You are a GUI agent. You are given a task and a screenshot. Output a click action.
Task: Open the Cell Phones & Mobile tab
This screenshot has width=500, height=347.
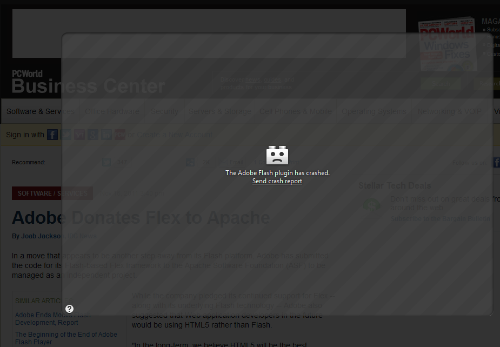(296, 111)
